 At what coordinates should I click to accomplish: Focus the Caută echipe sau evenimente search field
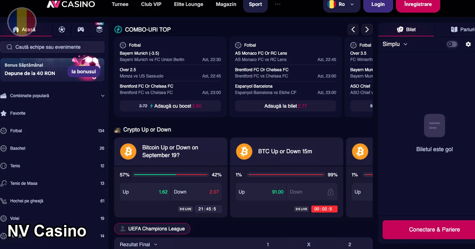(x=52, y=47)
